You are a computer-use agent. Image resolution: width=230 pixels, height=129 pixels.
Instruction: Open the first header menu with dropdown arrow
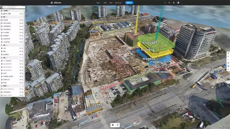tap(98, 3)
